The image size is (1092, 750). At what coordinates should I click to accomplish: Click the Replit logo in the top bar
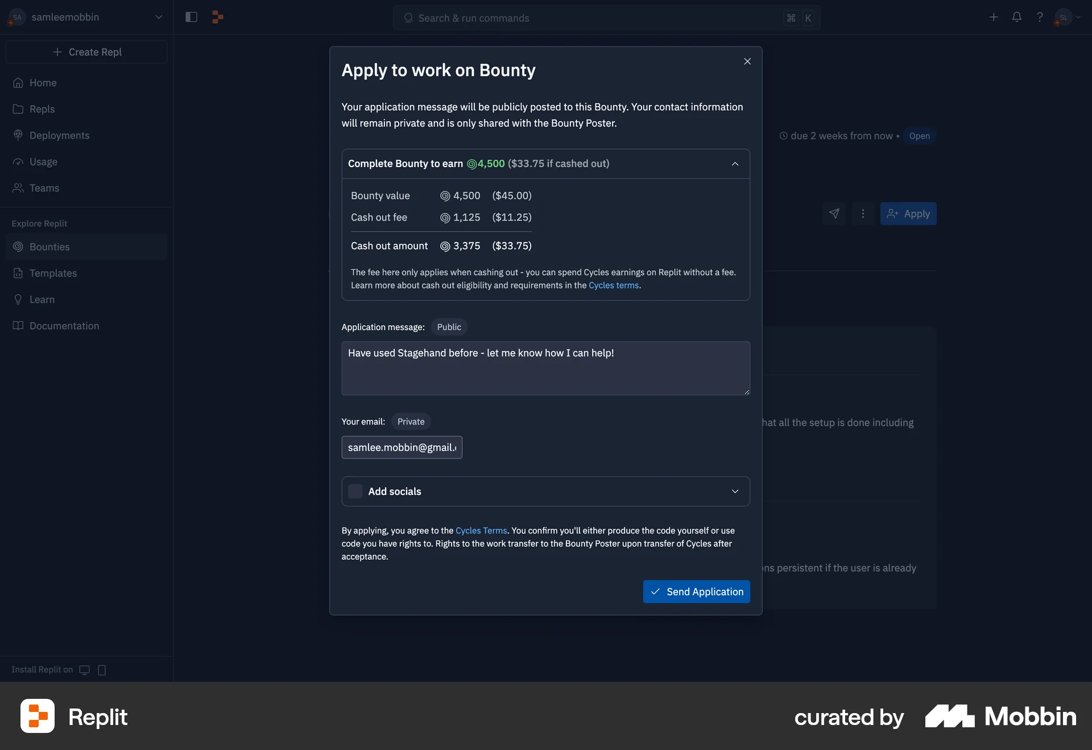[x=218, y=17]
